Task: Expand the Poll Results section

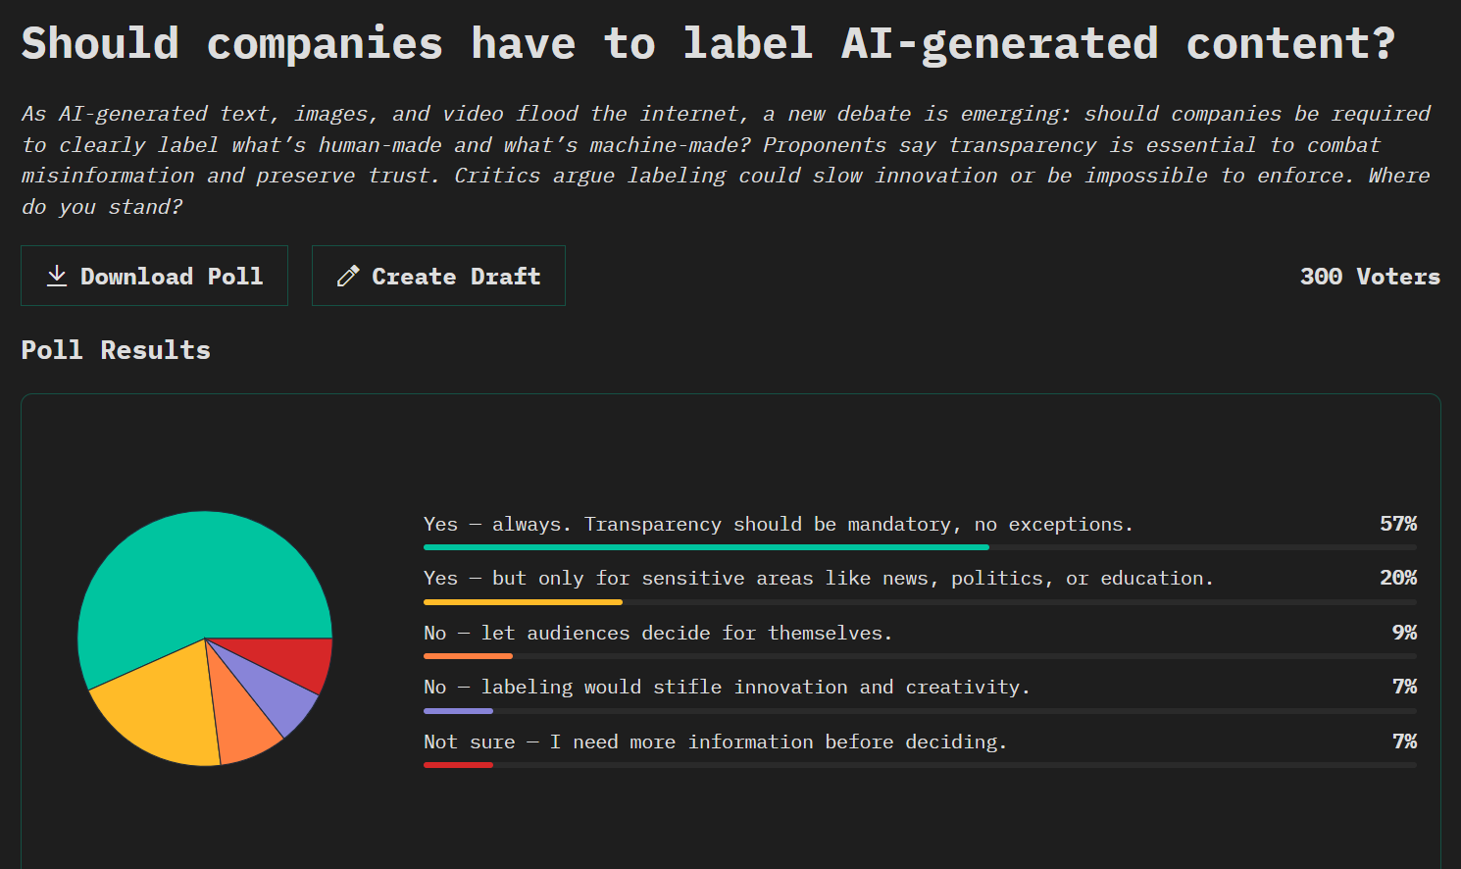Action: coord(116,349)
